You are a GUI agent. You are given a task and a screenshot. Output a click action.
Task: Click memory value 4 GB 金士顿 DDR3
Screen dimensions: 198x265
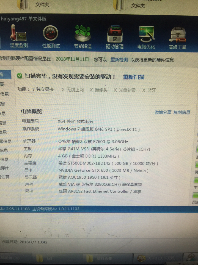point(88,156)
